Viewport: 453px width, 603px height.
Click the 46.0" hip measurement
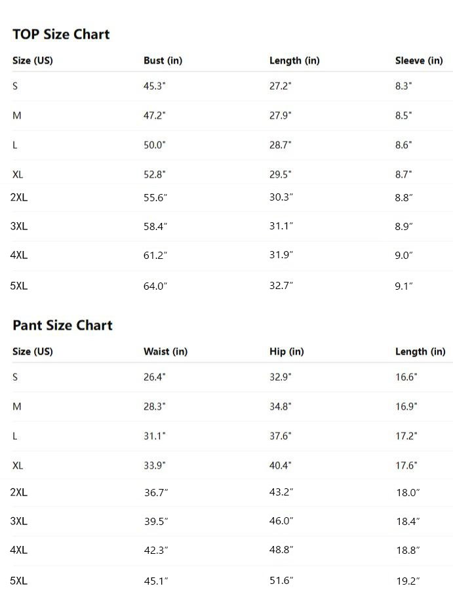coord(281,521)
